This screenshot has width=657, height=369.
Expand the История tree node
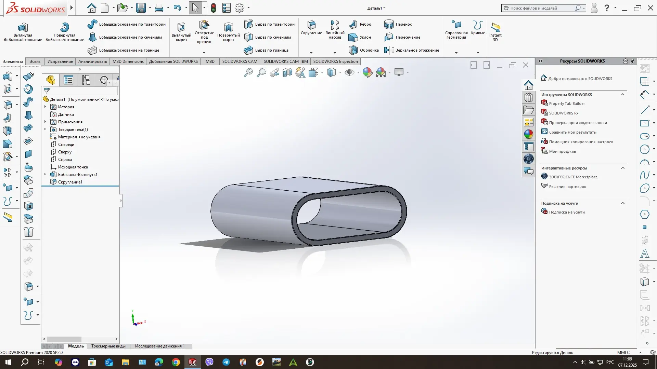click(45, 107)
